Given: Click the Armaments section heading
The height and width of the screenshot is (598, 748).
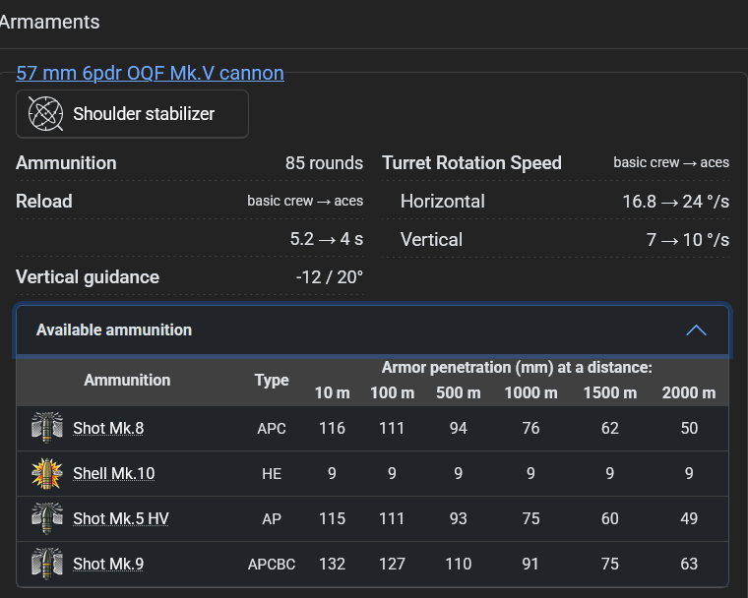Looking at the screenshot, I should coord(49,21).
